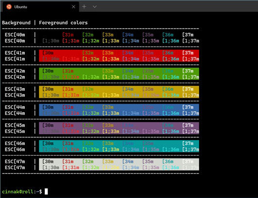
Task: Click [35m on the yellow background
Action: coord(148,90)
